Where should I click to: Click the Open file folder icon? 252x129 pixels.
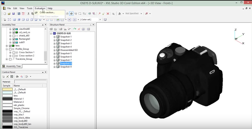pos(9,14)
